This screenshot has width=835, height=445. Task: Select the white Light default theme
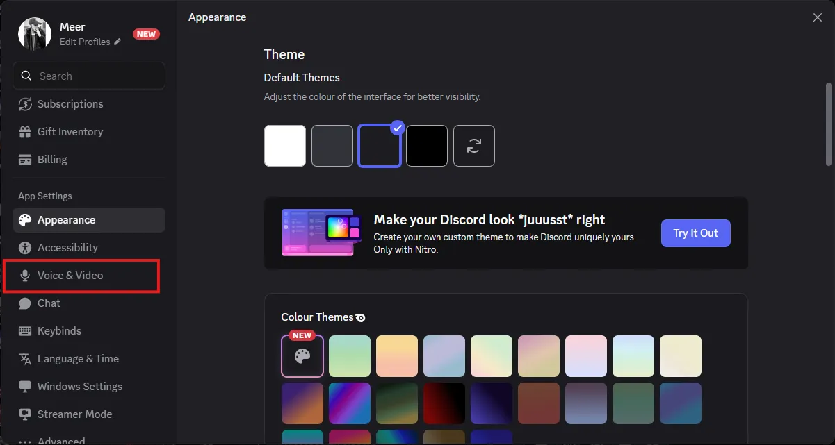[285, 146]
